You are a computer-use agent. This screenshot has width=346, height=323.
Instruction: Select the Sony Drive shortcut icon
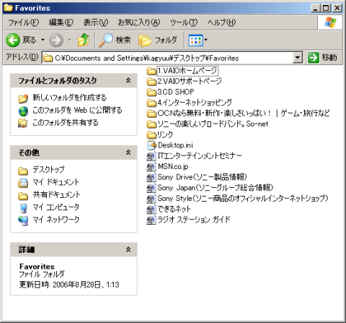tap(151, 177)
